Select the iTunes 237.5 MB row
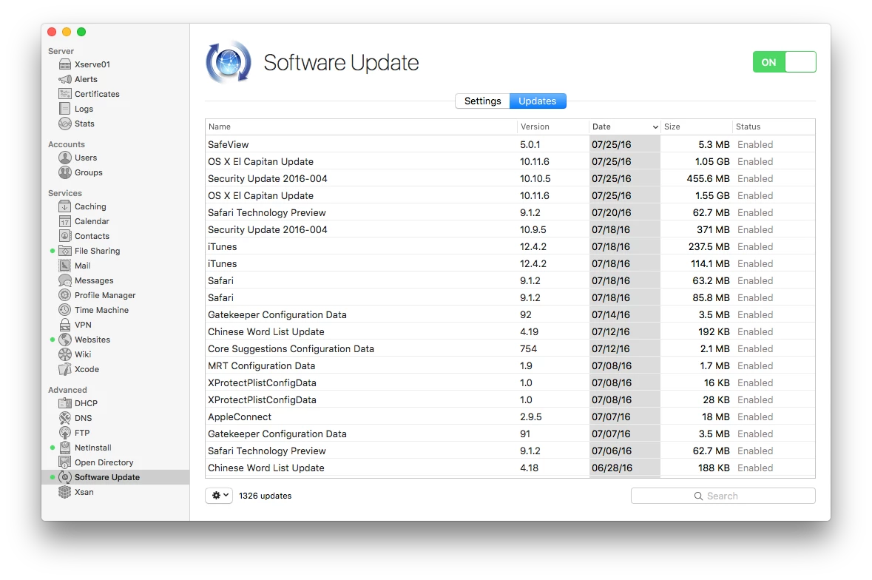The width and height of the screenshot is (872, 580). (x=510, y=246)
